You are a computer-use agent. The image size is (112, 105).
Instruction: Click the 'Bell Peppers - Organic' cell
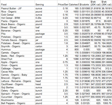(18, 103)
